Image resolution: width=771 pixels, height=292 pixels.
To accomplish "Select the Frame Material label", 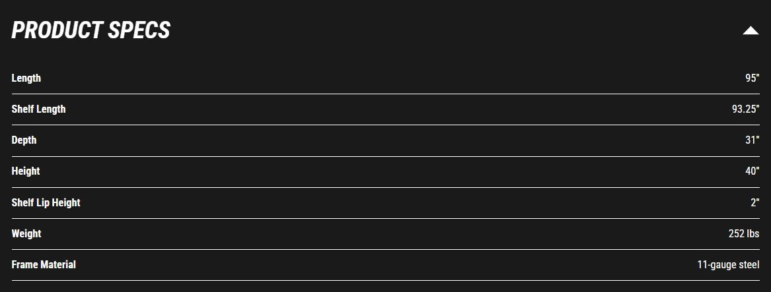I will pos(44,264).
